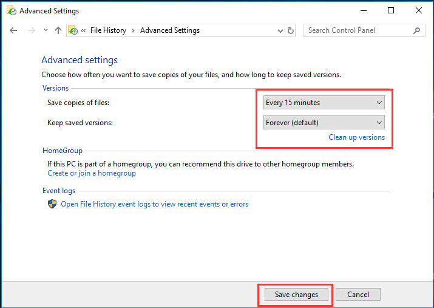Viewport: 434px width, 308px height.
Task: Open File History event logs link
Action: (154, 204)
